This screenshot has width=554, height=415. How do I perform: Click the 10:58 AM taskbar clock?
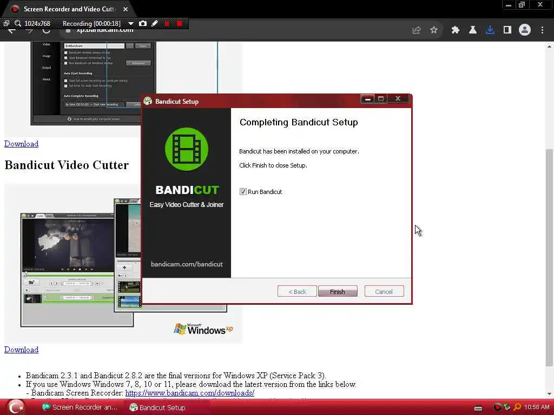pos(537,407)
